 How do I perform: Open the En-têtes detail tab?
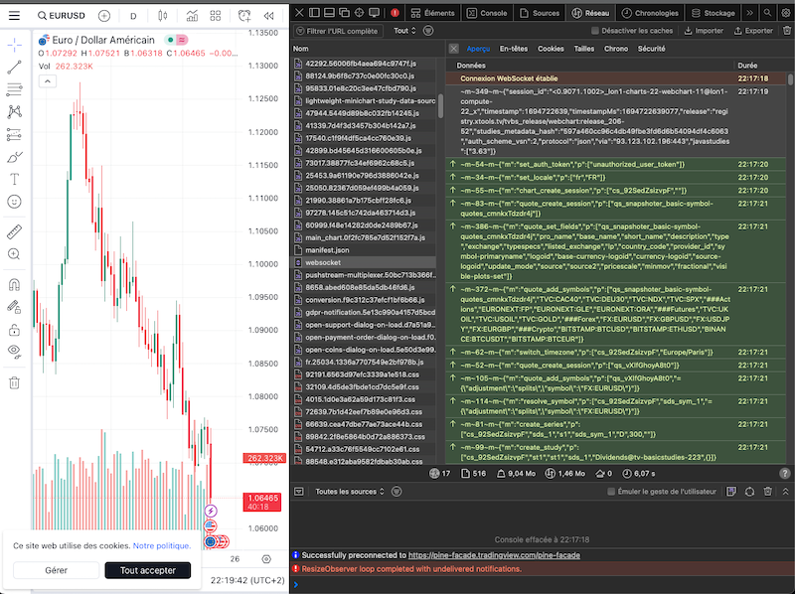point(514,49)
